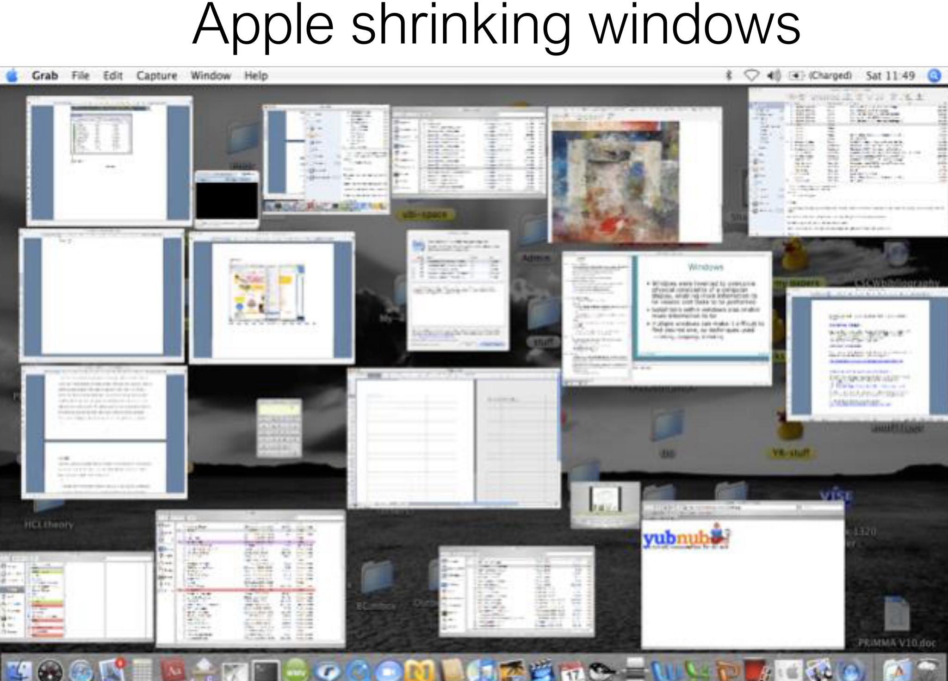Viewport: 948px width, 681px height.
Task: Select the yubnub browser window
Action: [743, 575]
